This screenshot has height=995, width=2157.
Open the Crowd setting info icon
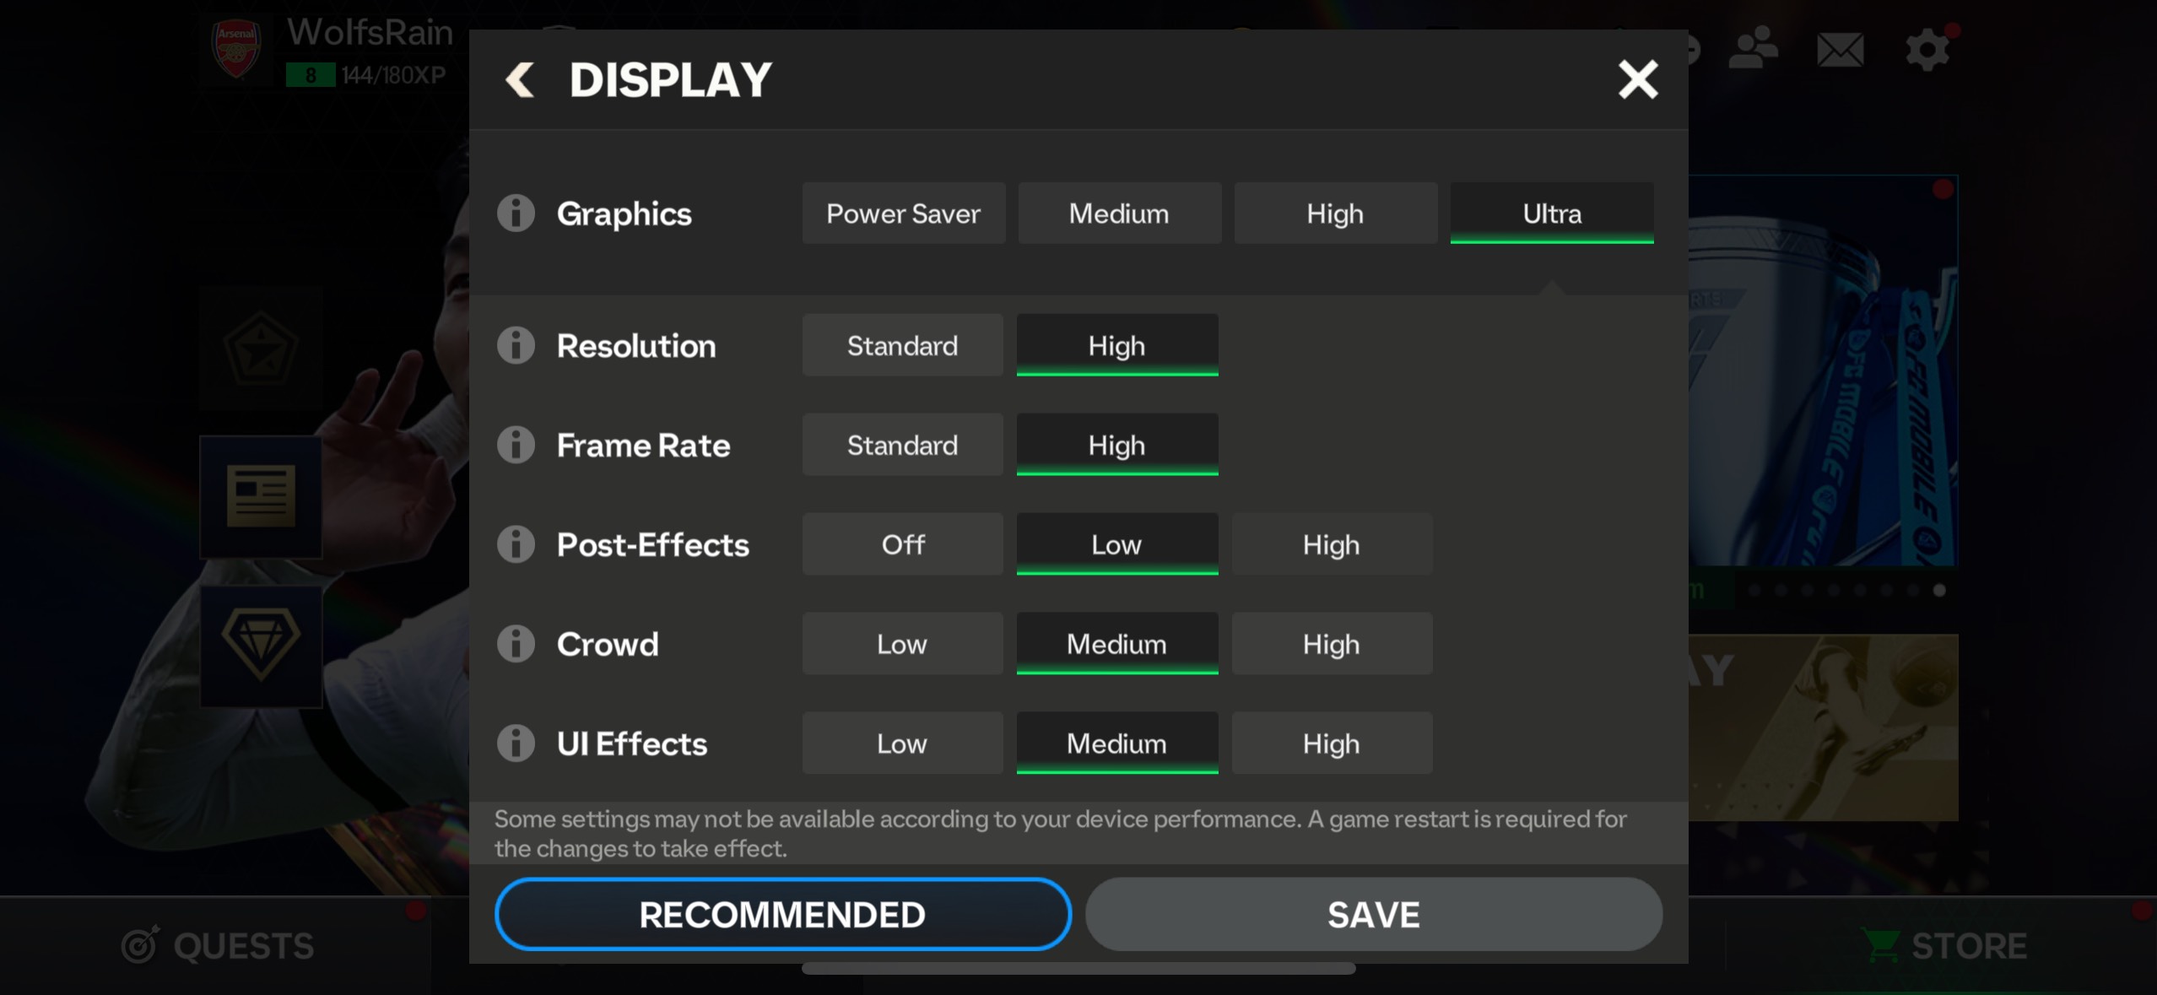516,644
